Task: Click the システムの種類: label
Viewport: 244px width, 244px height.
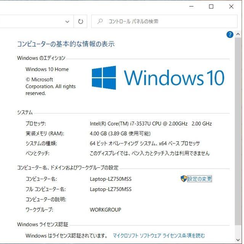Action: [41, 143]
